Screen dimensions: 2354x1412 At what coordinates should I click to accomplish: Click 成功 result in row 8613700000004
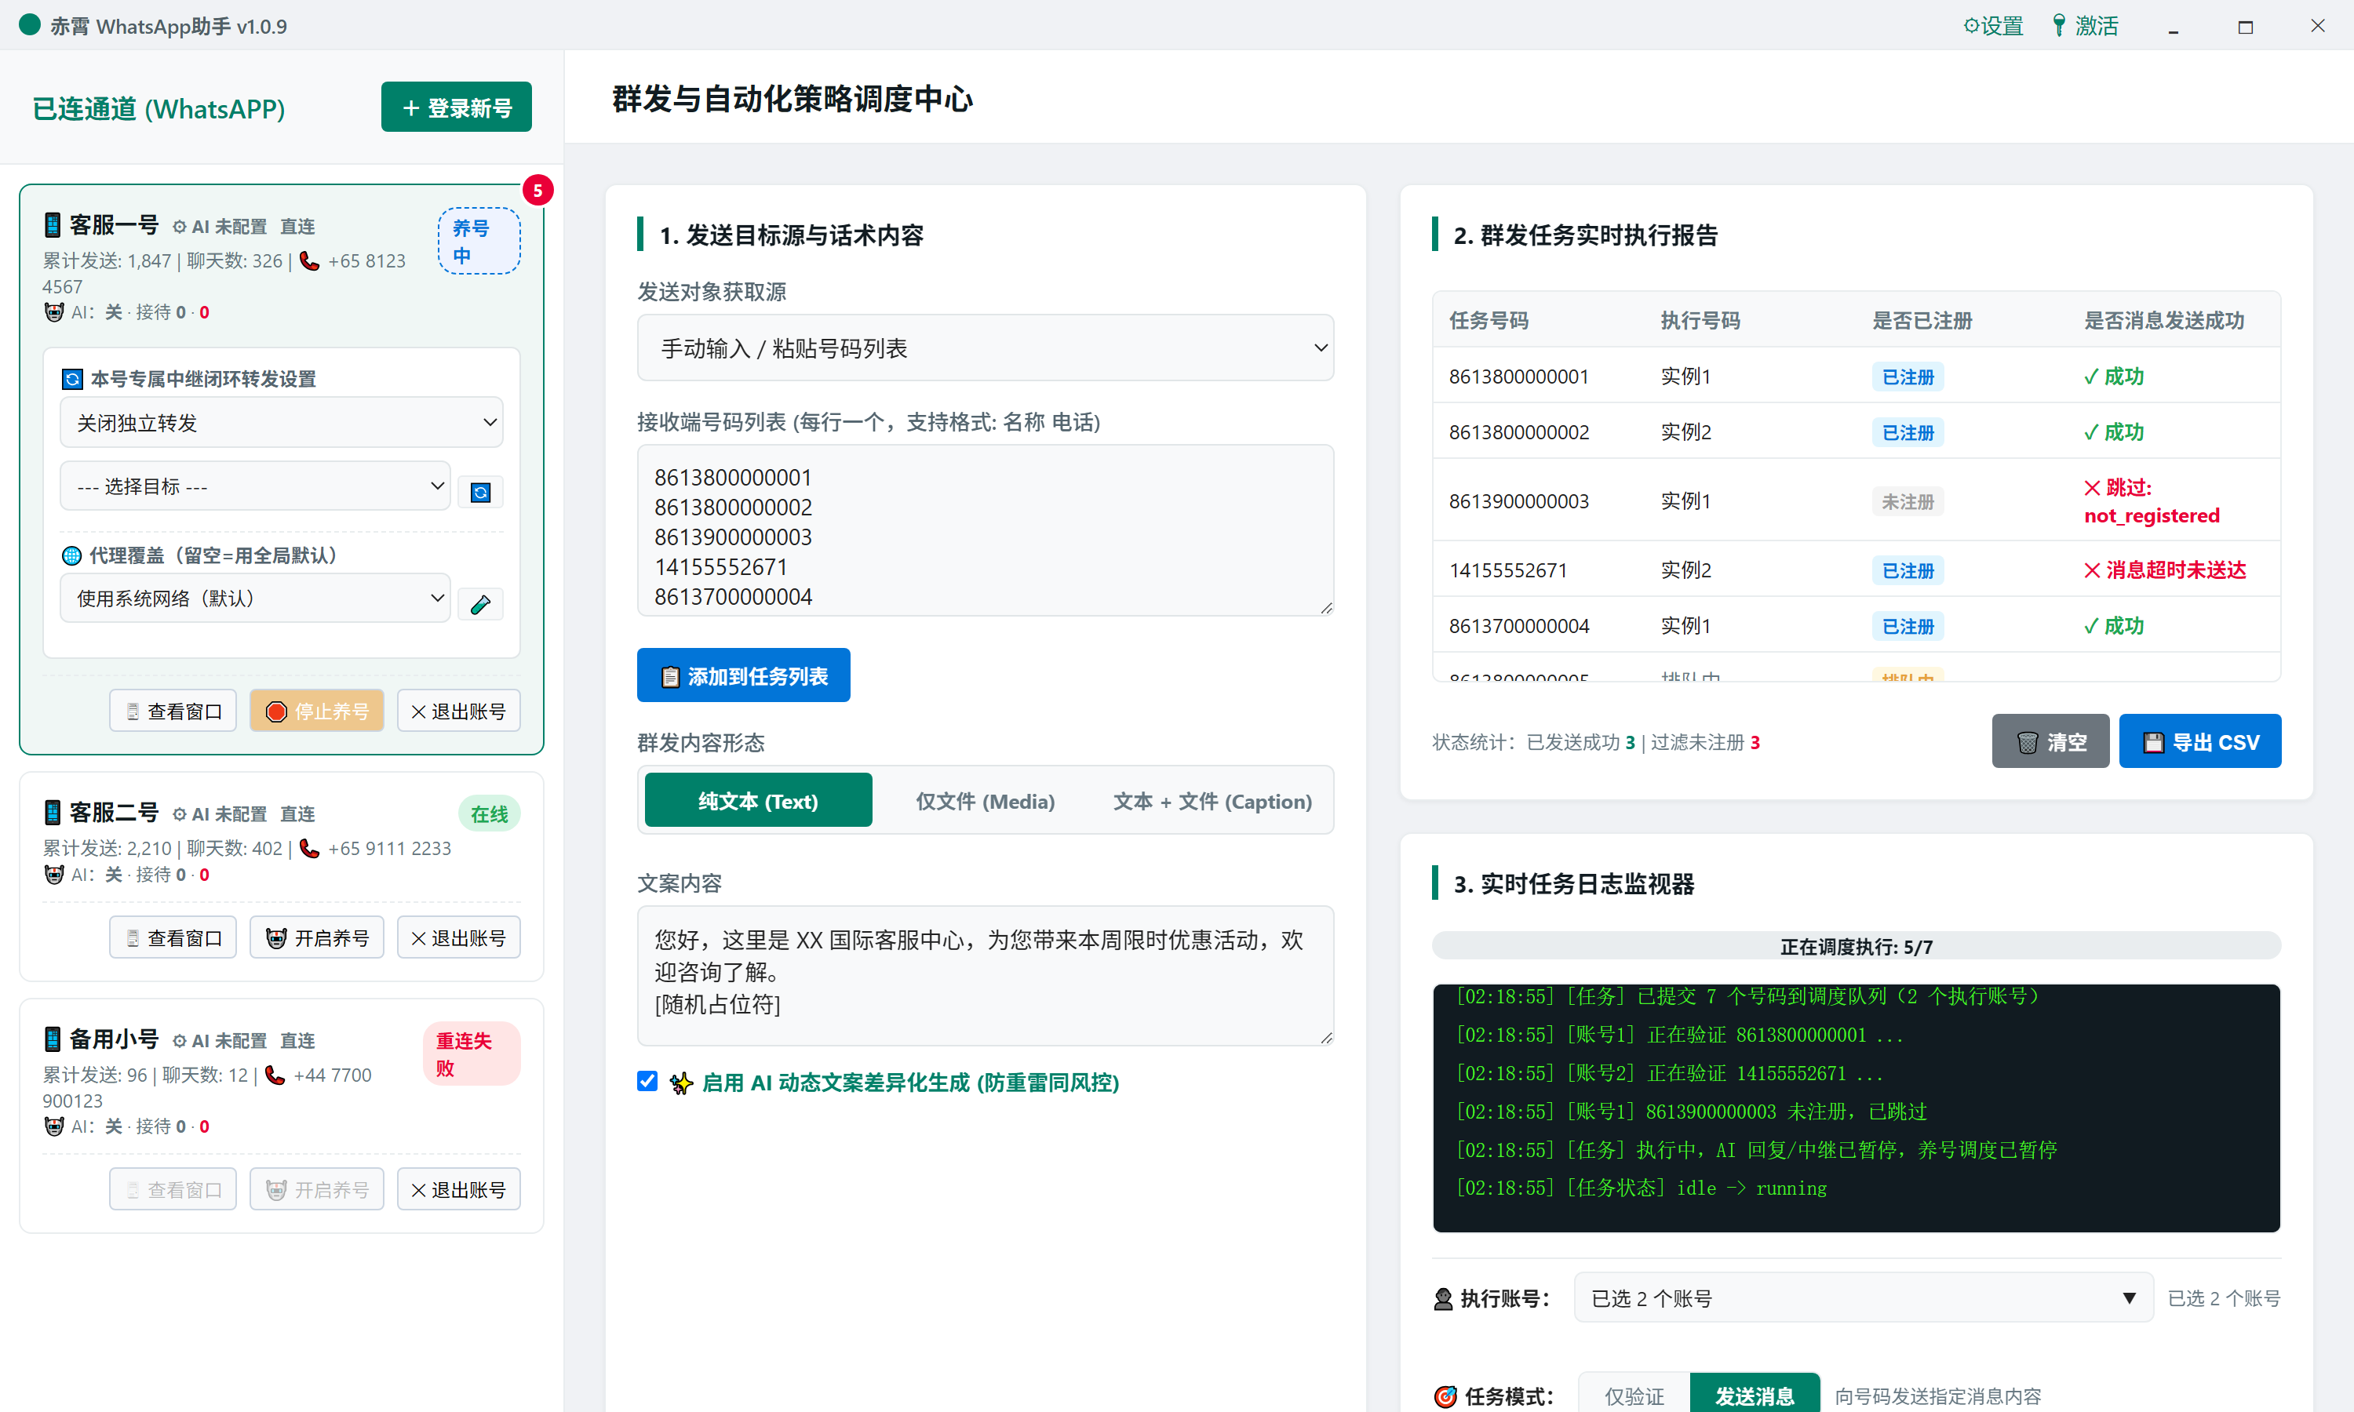coord(2113,625)
